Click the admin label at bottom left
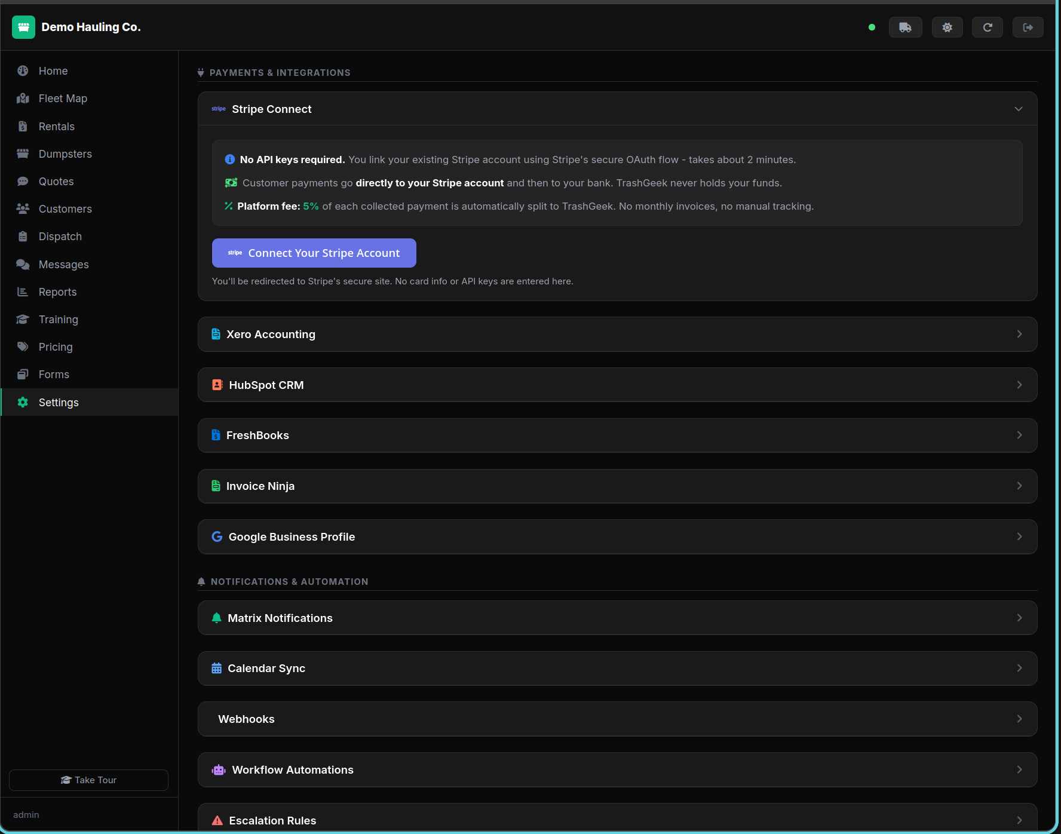 26,814
